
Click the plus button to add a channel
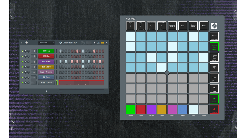(46, 91)
